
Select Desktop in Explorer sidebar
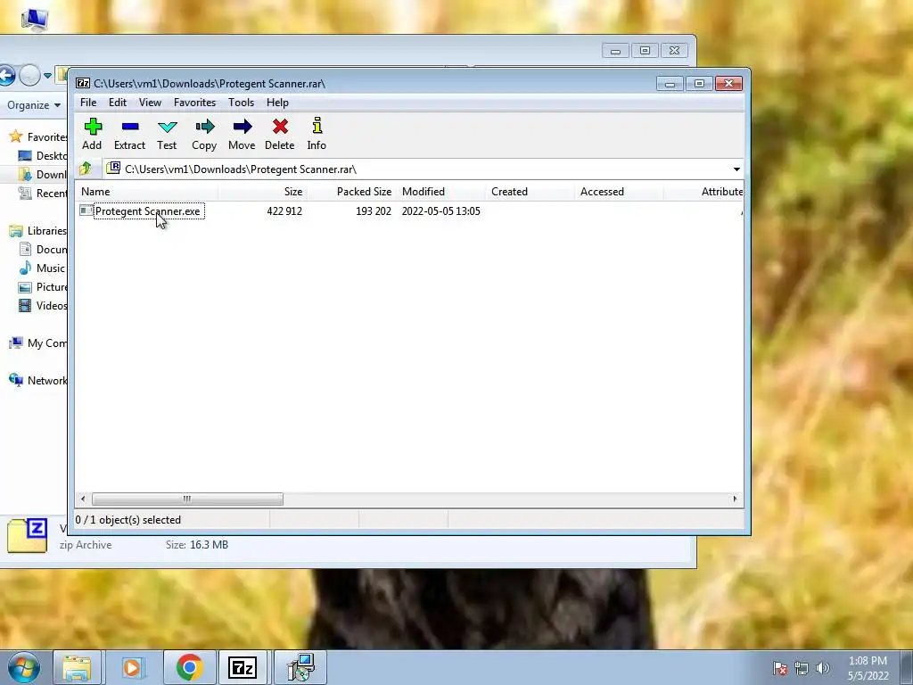pyautogui.click(x=43, y=155)
